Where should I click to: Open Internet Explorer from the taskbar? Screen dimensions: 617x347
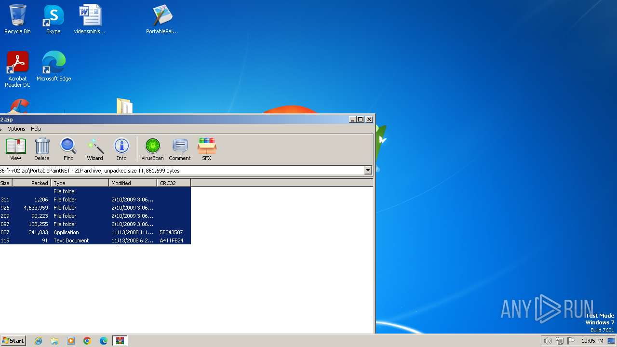(38, 341)
